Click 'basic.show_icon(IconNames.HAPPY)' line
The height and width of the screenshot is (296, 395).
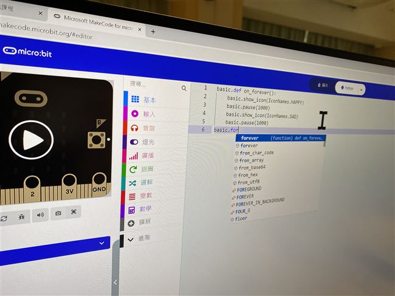[266, 100]
